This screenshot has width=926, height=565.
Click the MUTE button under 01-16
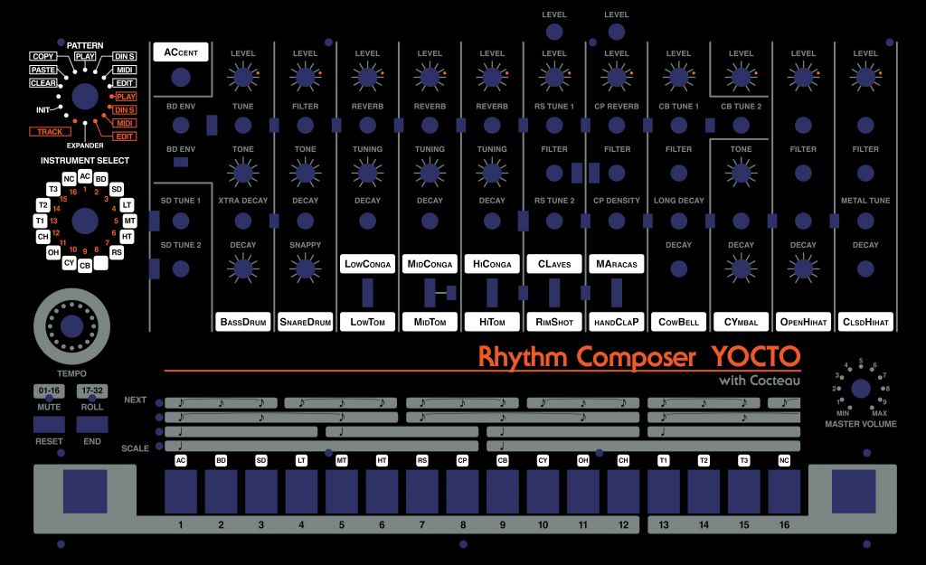click(49, 425)
